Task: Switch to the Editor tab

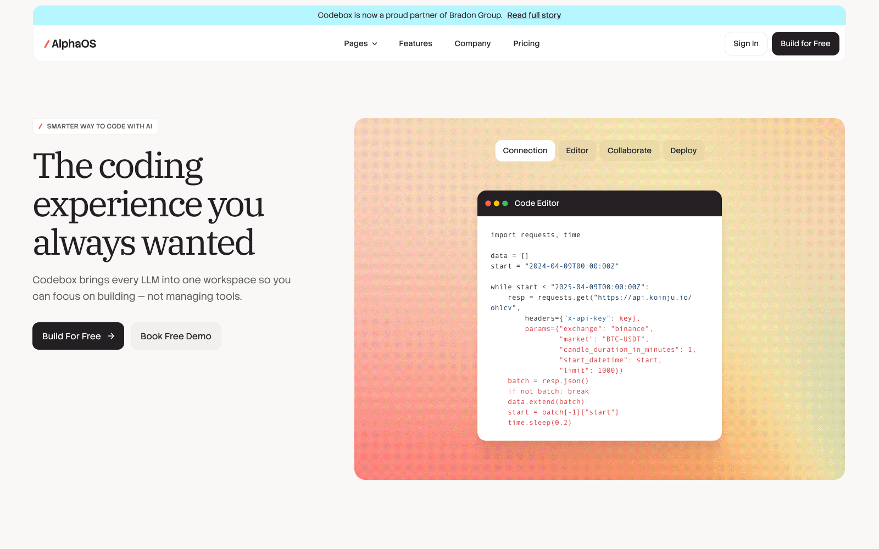Action: coord(577,150)
